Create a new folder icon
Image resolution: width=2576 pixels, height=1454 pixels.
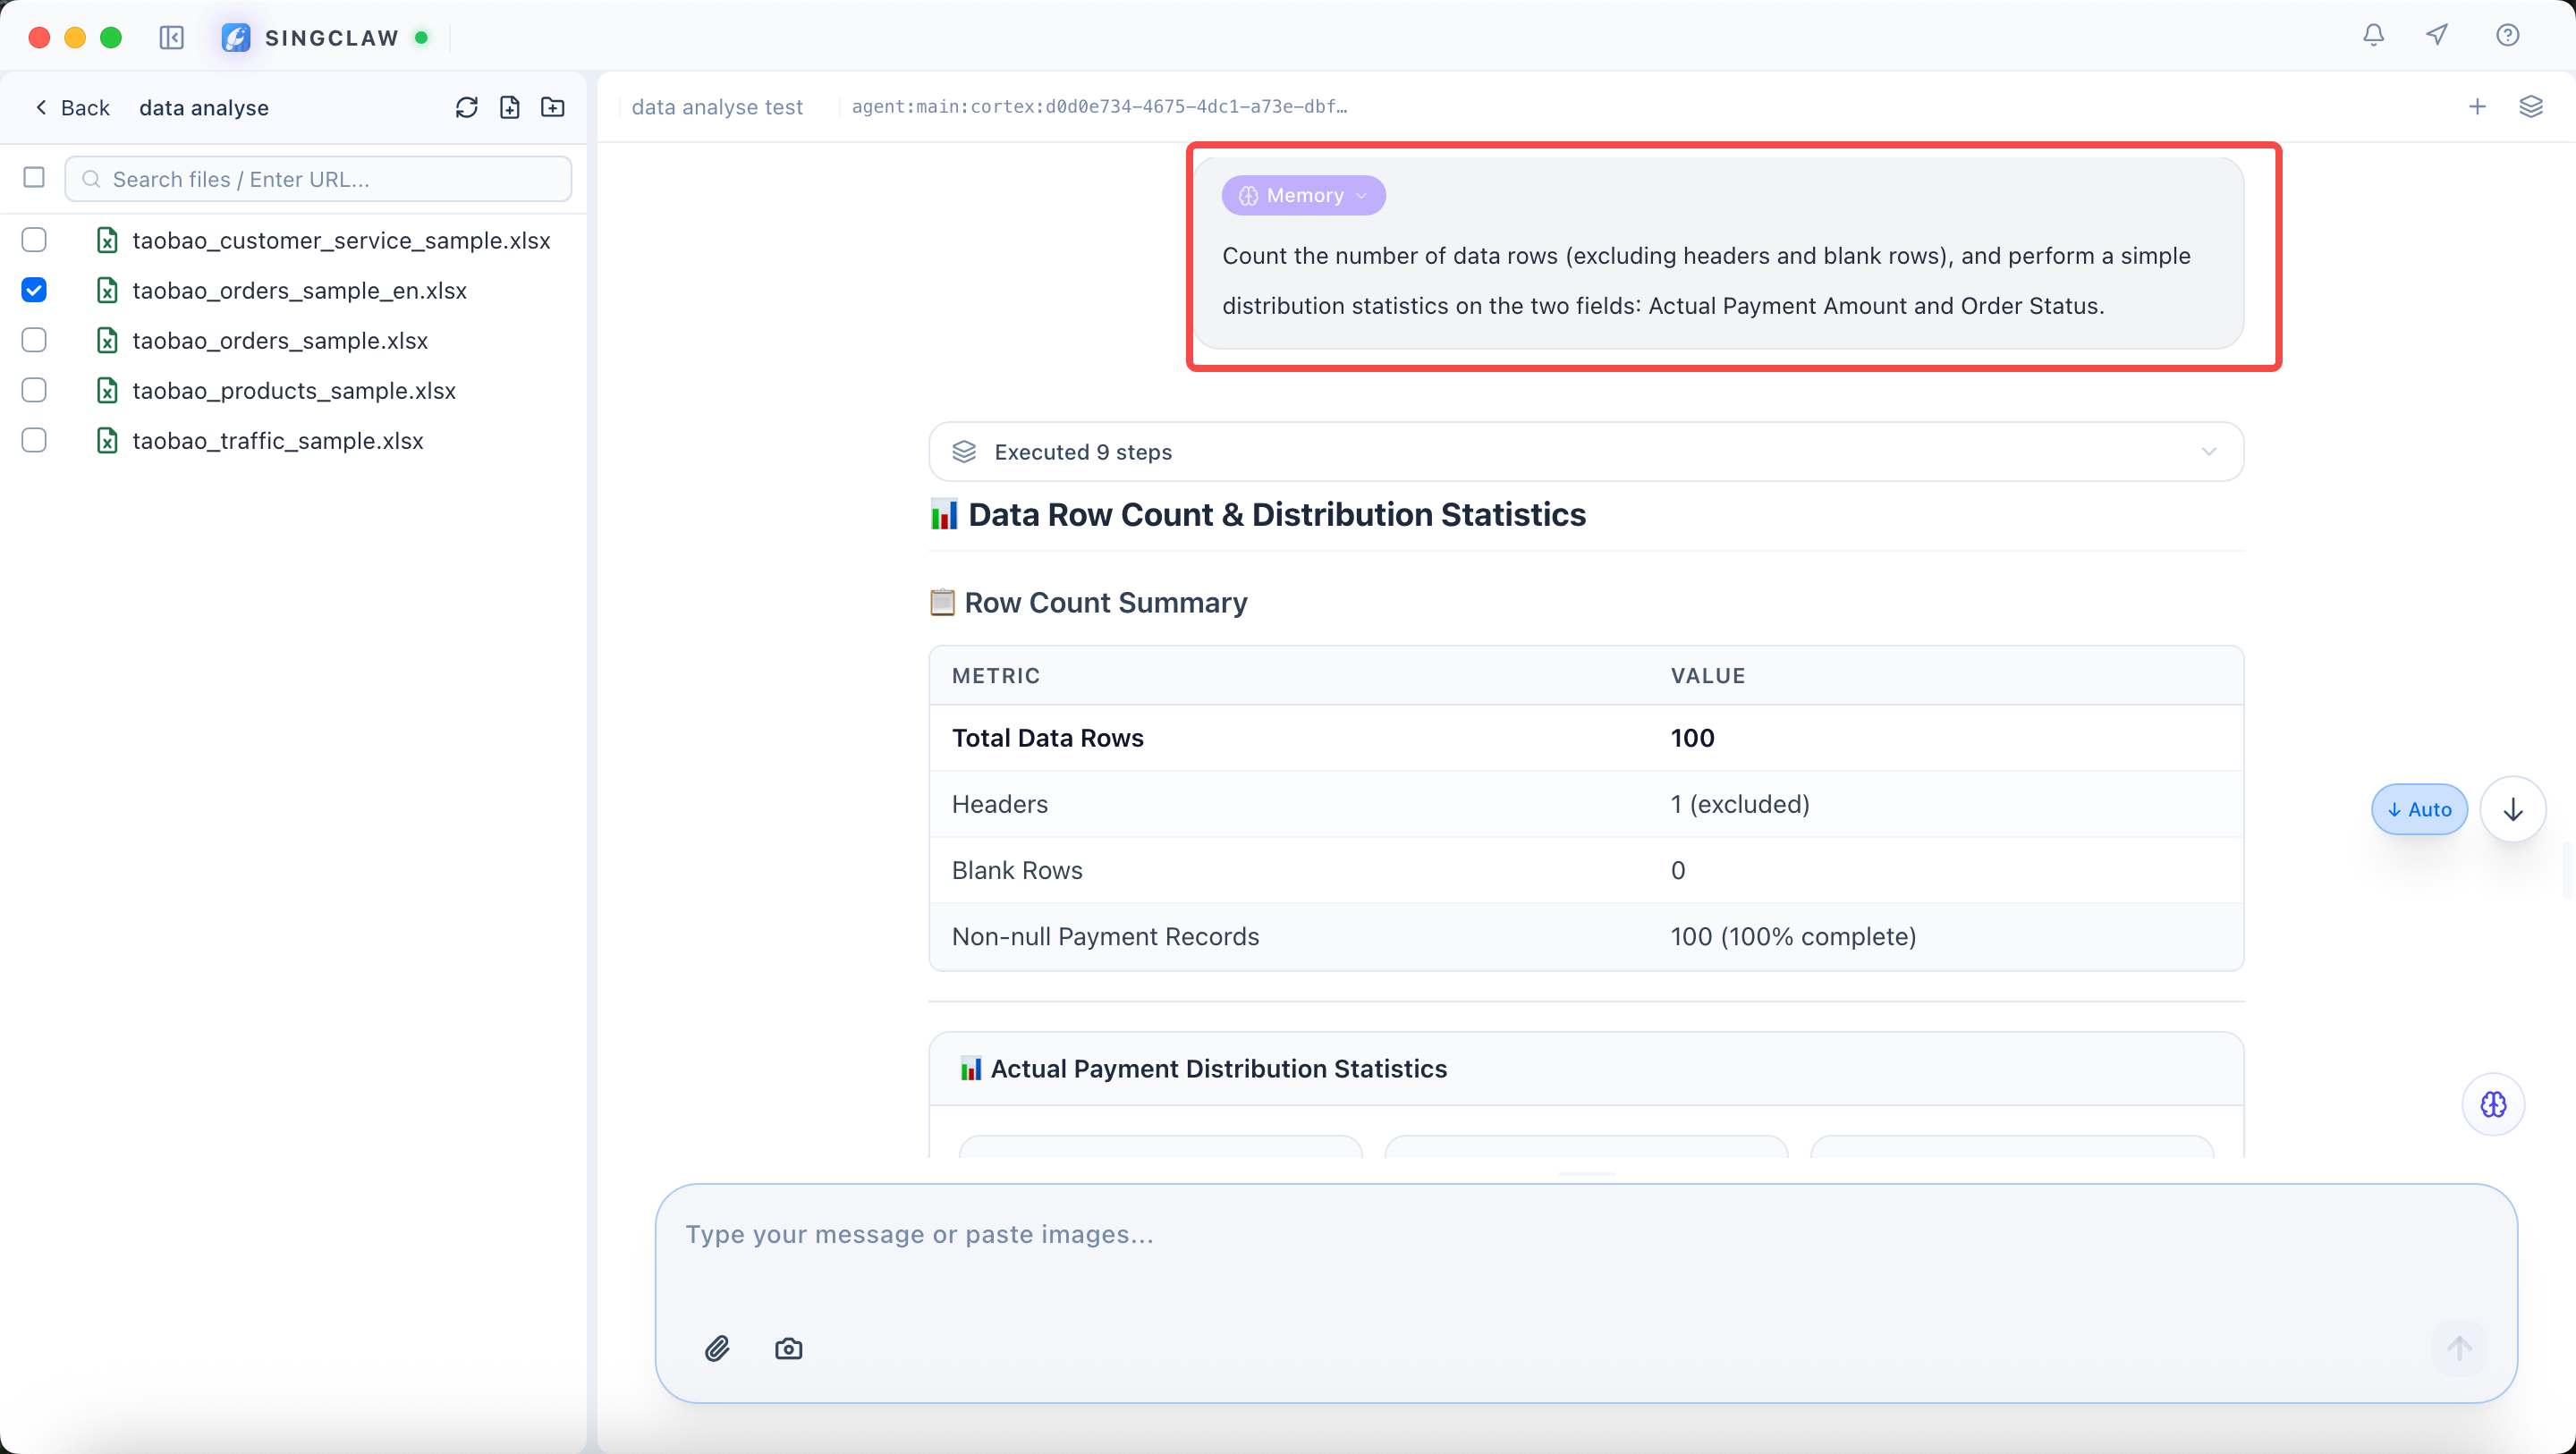click(x=553, y=107)
